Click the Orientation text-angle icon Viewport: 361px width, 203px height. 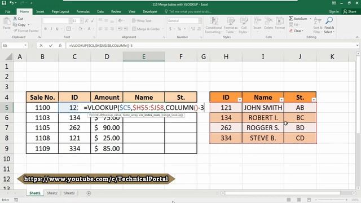[x=120, y=21]
